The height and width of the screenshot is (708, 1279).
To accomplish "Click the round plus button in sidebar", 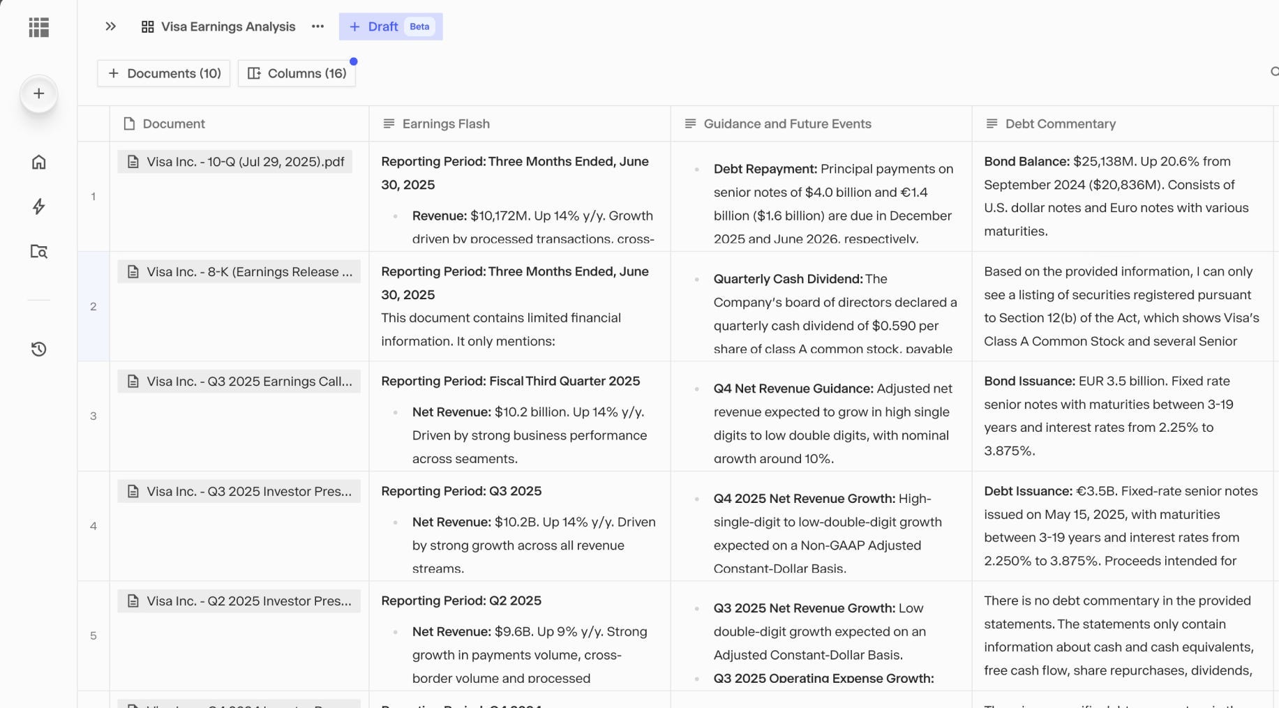I will tap(39, 93).
